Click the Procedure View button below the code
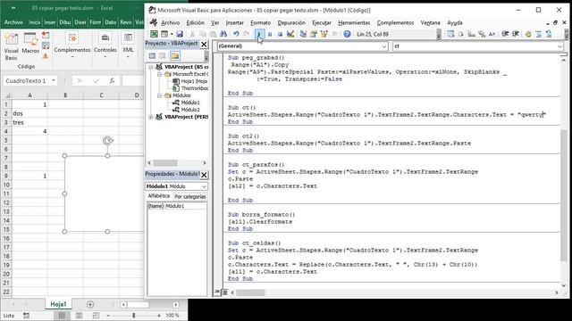572x321 pixels. (x=217, y=292)
